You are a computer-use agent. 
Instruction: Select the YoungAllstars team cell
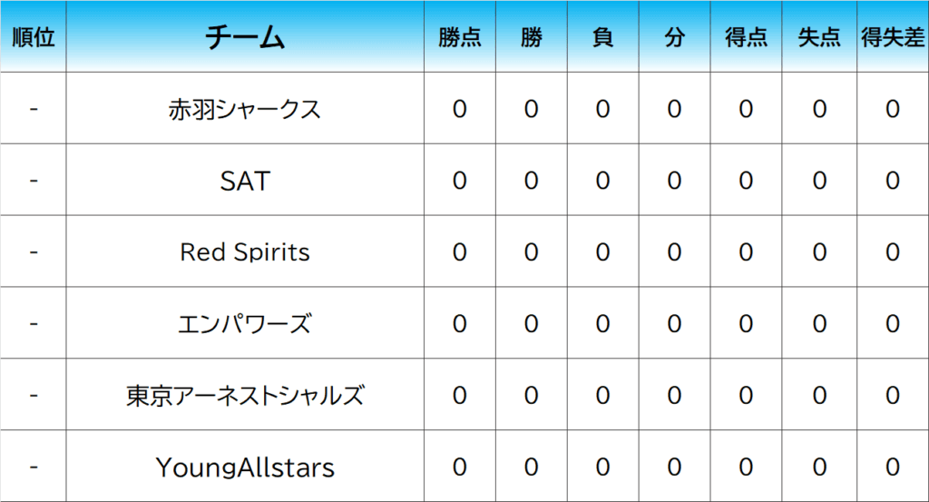pyautogui.click(x=245, y=468)
